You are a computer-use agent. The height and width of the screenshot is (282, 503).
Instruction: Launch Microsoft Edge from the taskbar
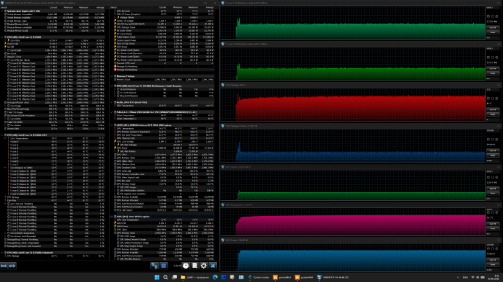click(x=215, y=277)
